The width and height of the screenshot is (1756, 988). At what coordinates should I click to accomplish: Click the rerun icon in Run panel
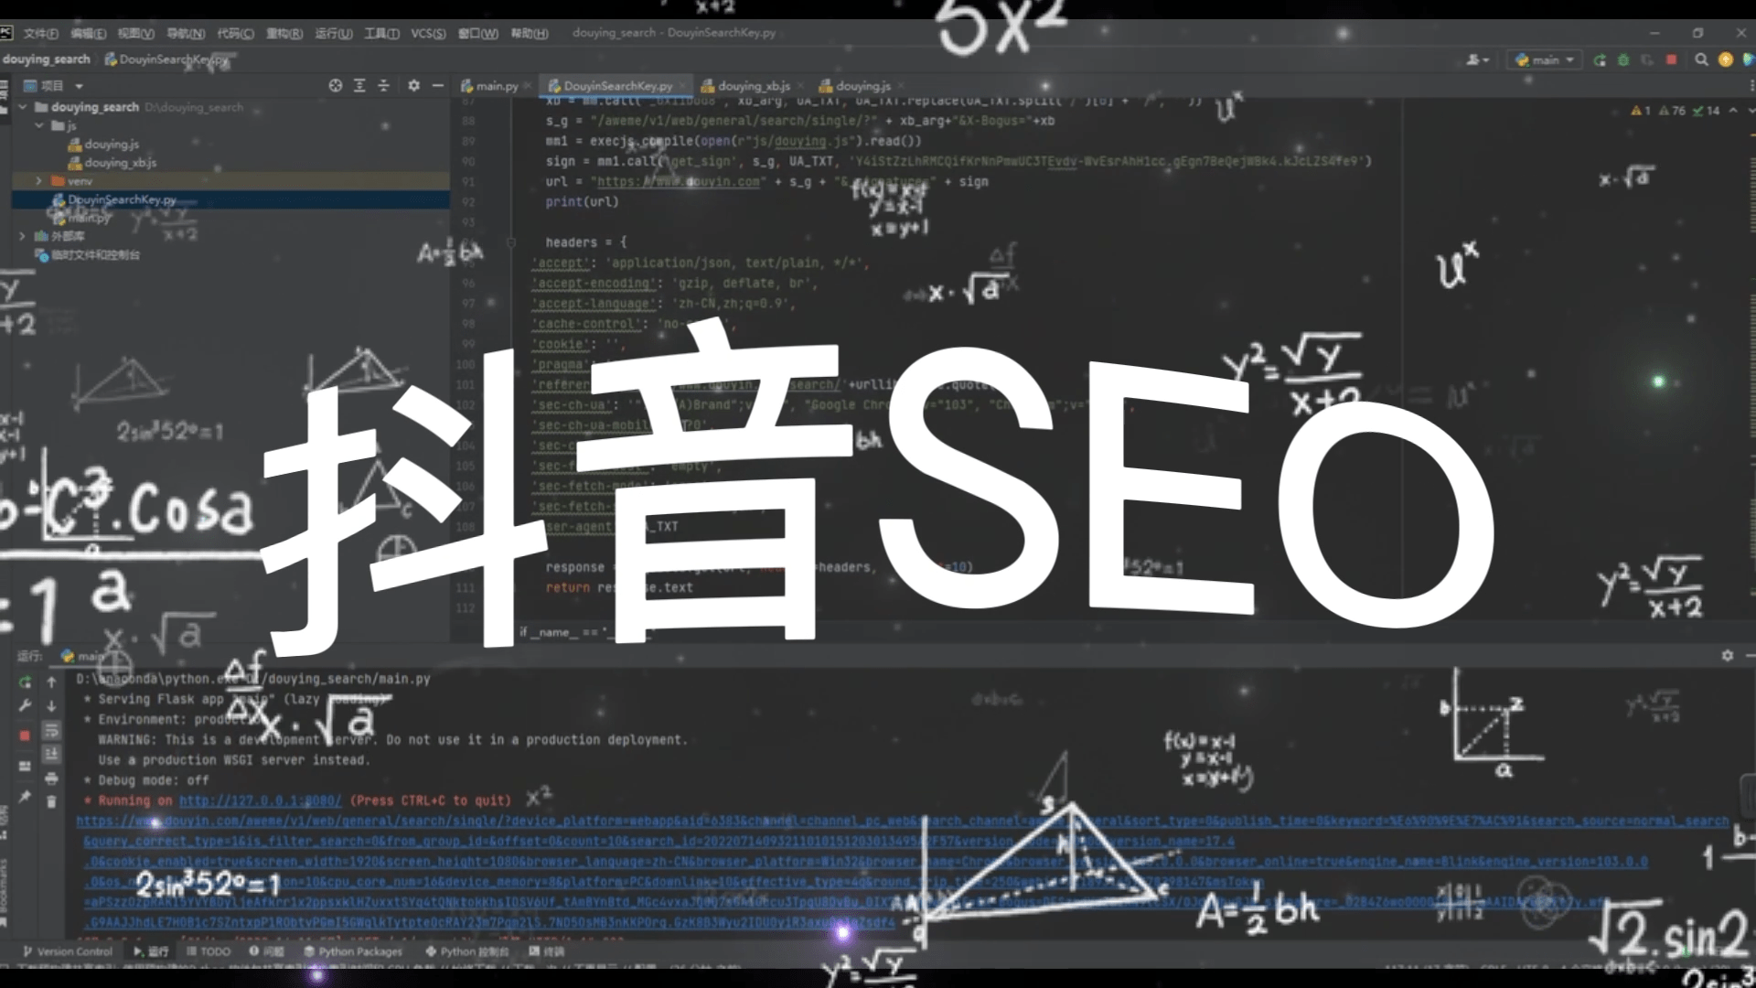pyautogui.click(x=25, y=682)
